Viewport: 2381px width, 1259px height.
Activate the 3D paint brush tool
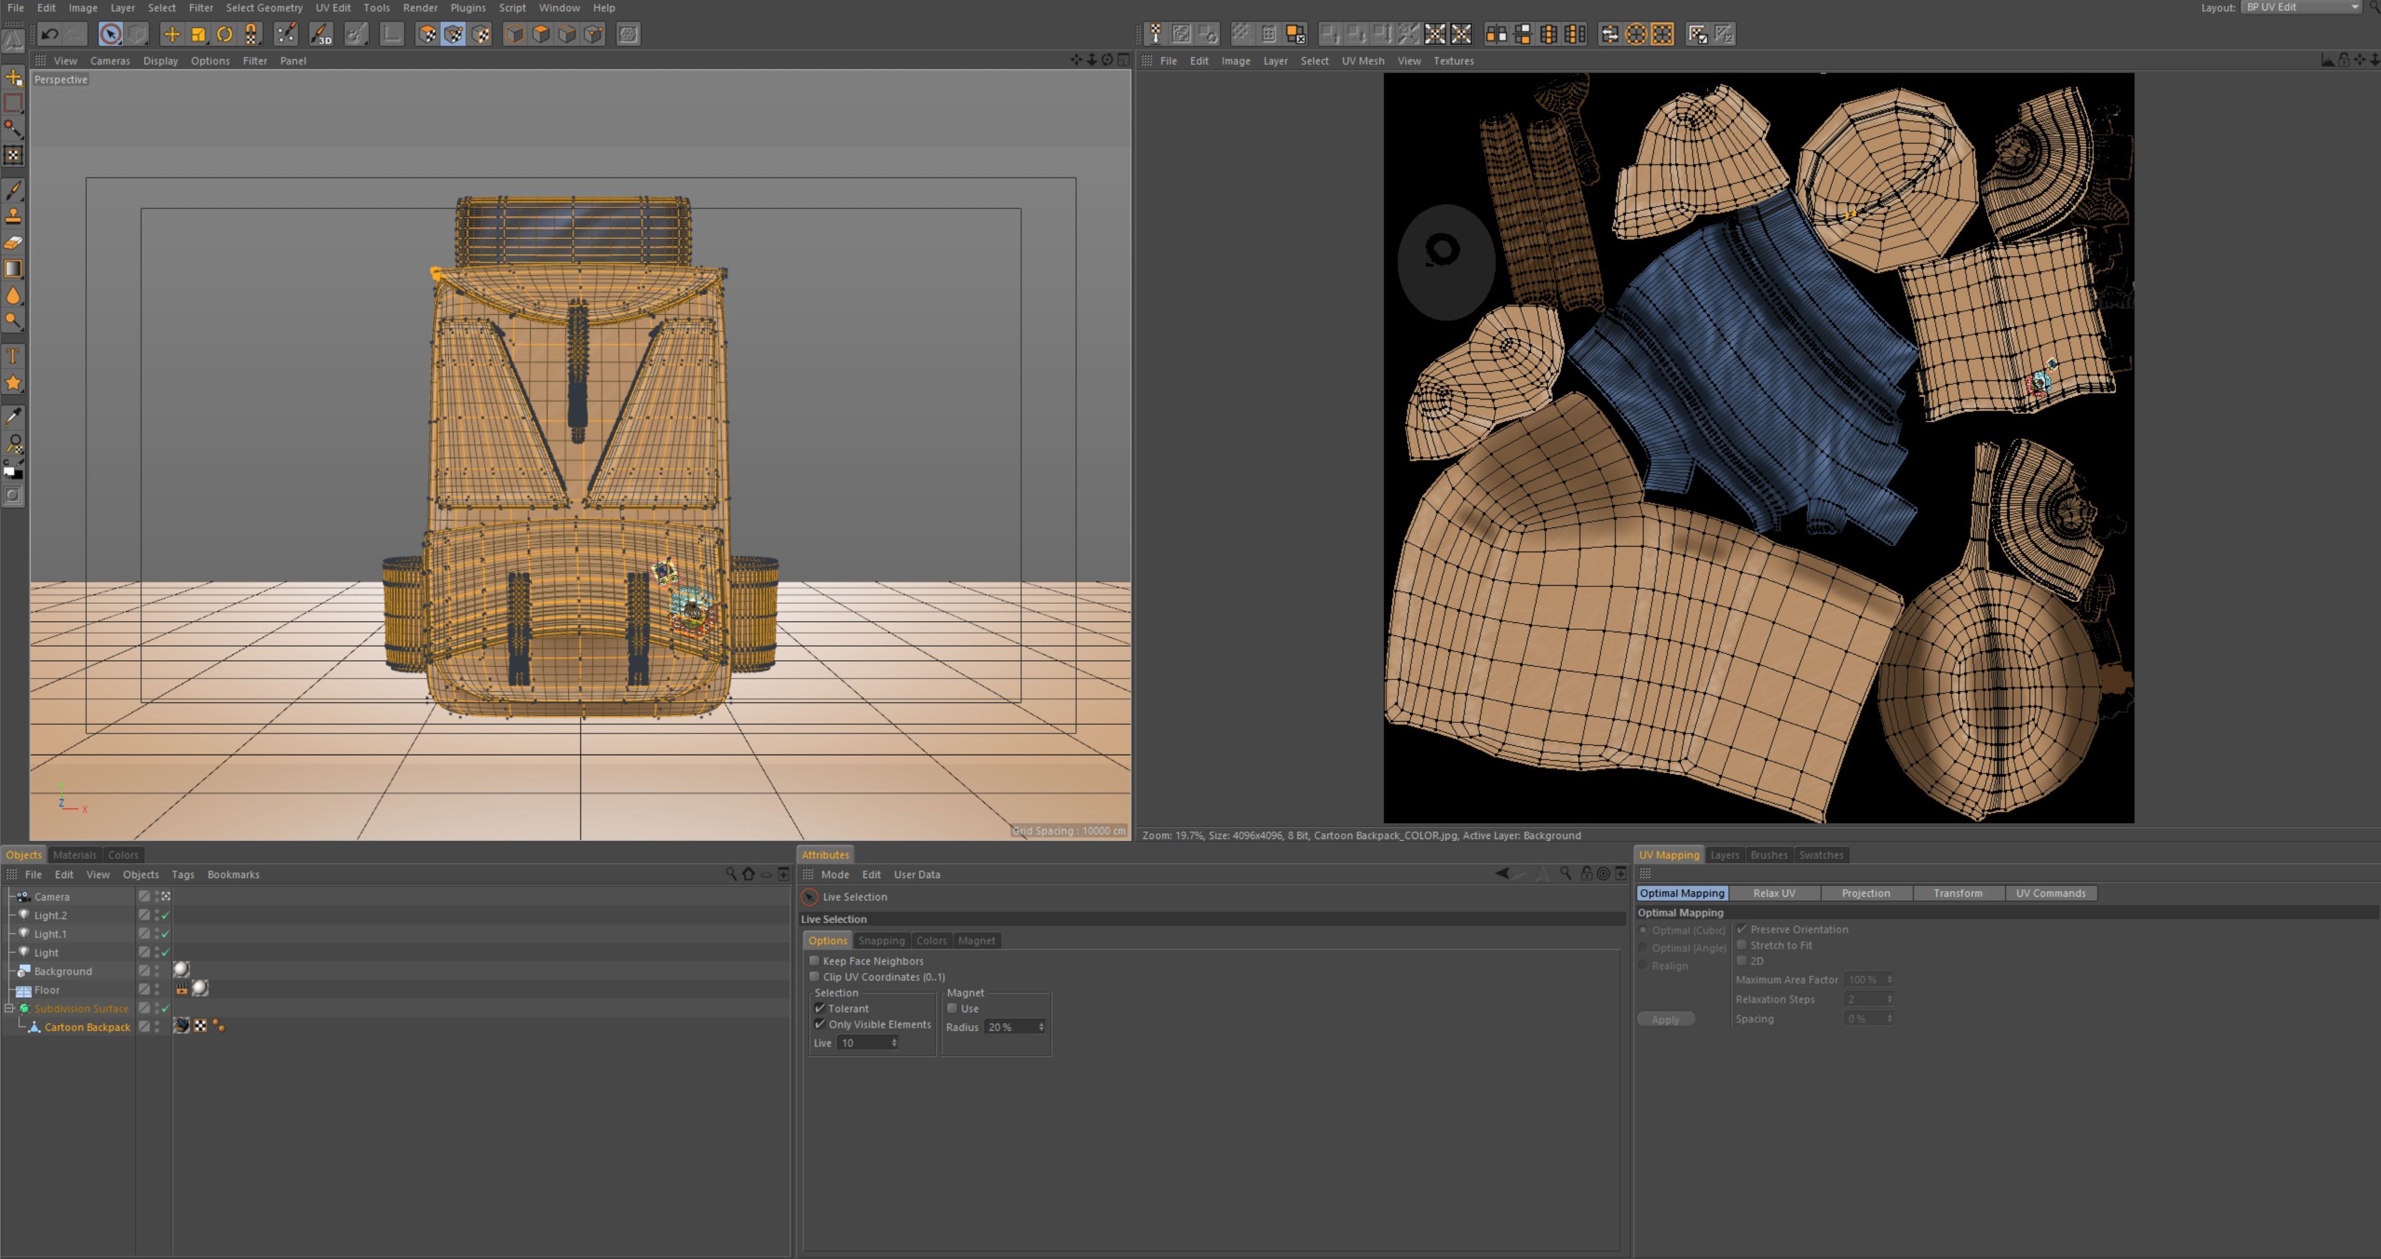322,35
